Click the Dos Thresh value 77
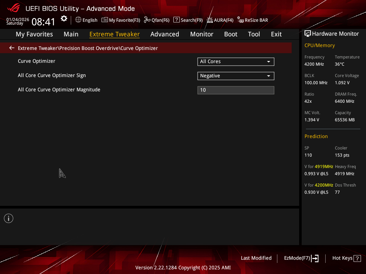The height and width of the screenshot is (274, 366). 337,192
